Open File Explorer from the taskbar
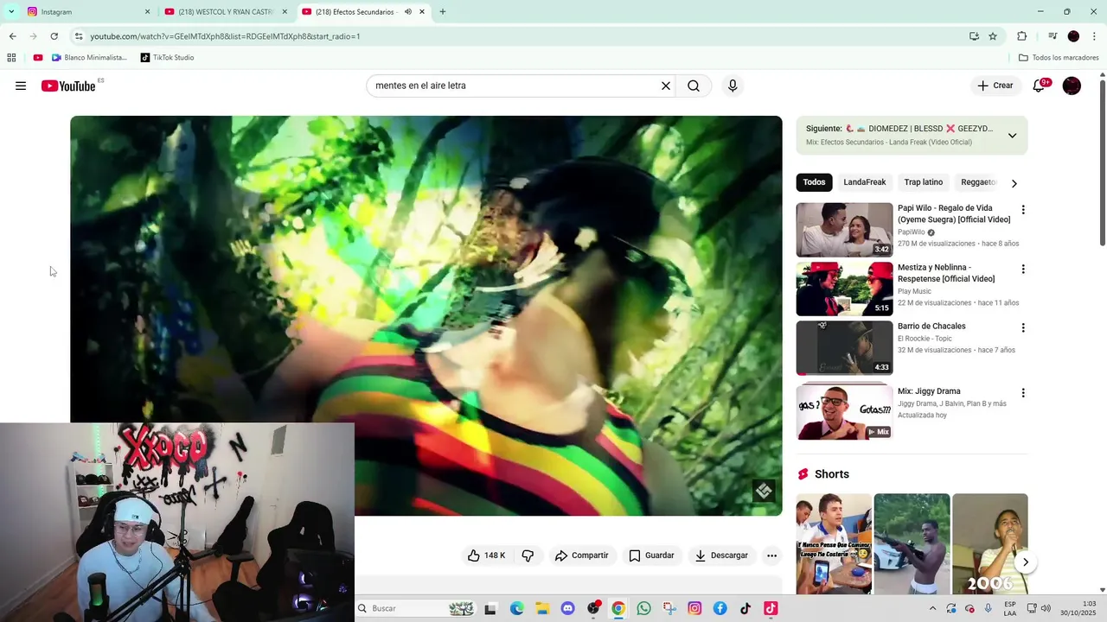 [542, 608]
